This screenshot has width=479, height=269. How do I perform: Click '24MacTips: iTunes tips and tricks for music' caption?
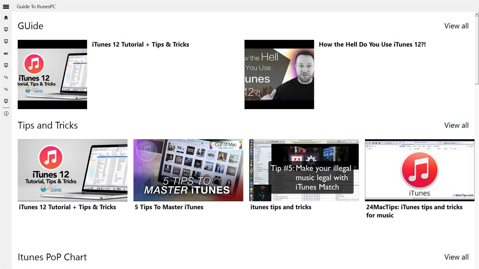414,211
